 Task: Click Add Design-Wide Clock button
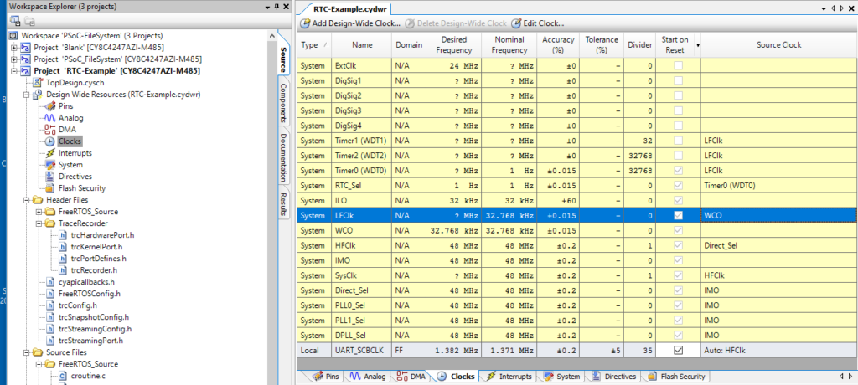[x=351, y=23]
